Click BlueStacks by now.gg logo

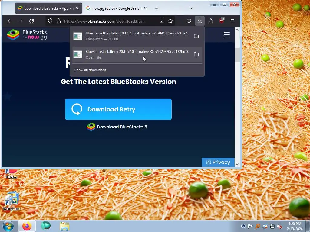(27, 35)
